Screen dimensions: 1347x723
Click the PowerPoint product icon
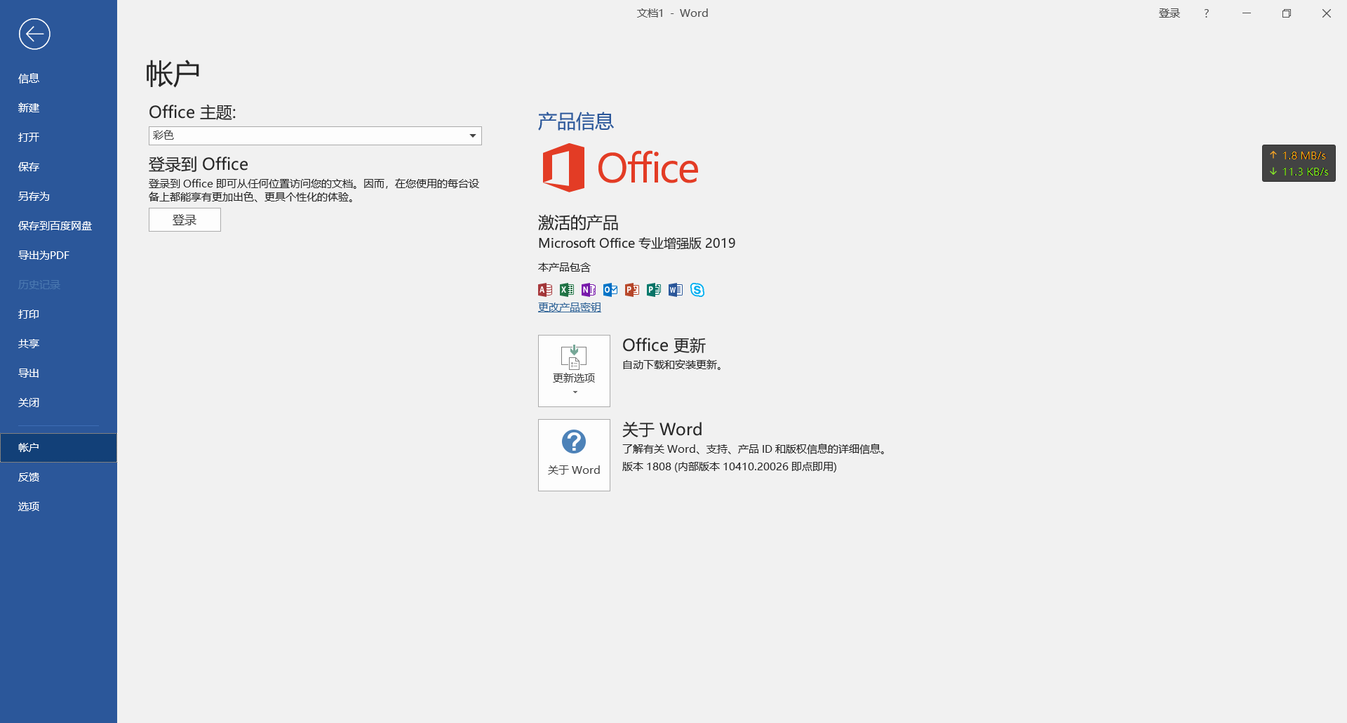(x=632, y=290)
